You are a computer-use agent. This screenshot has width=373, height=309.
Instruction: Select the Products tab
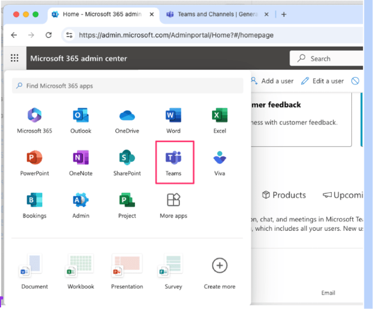pyautogui.click(x=284, y=195)
